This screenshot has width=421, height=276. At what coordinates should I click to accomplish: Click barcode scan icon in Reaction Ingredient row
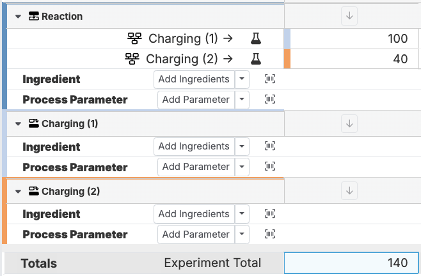coord(270,79)
